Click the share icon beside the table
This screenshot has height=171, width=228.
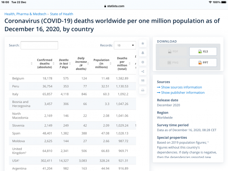coord(142,71)
